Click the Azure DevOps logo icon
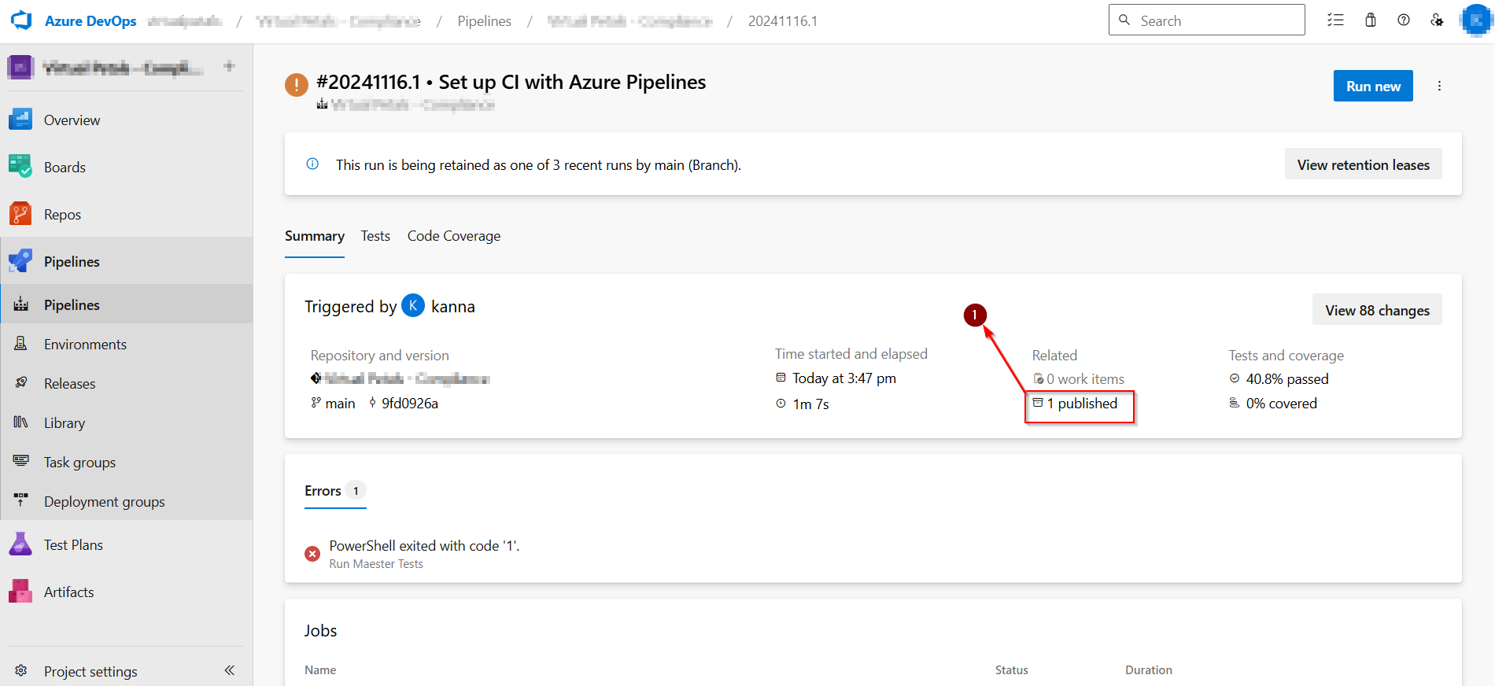 pyautogui.click(x=21, y=20)
